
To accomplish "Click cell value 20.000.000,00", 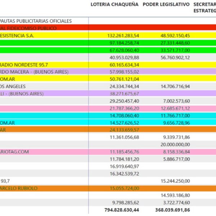I will pyautogui.click(x=175, y=144).
